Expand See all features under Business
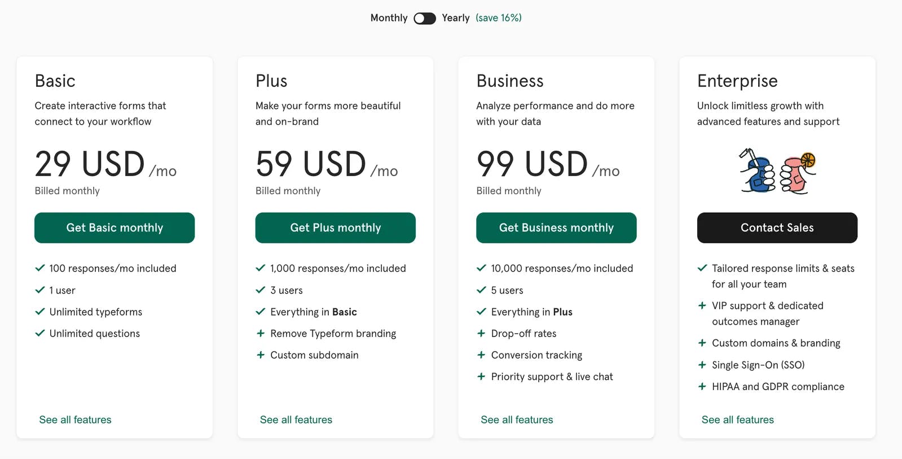This screenshot has height=459, width=902. click(x=517, y=420)
